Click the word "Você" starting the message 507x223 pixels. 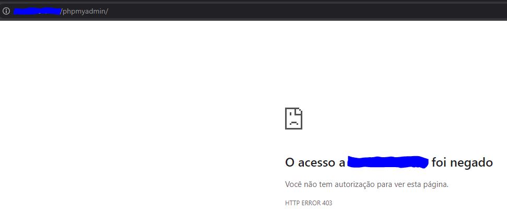point(292,185)
